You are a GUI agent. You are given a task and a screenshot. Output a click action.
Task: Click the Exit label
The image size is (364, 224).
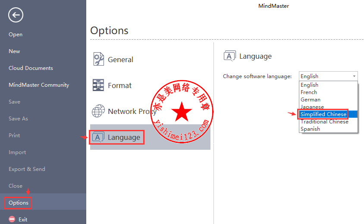pos(23,219)
